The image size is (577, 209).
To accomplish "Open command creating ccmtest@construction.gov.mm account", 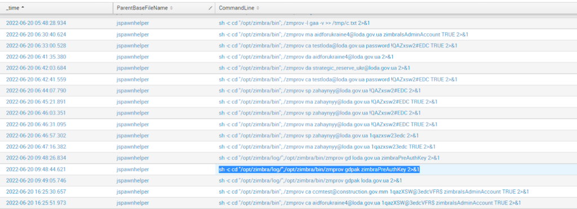I will pos(374,192).
